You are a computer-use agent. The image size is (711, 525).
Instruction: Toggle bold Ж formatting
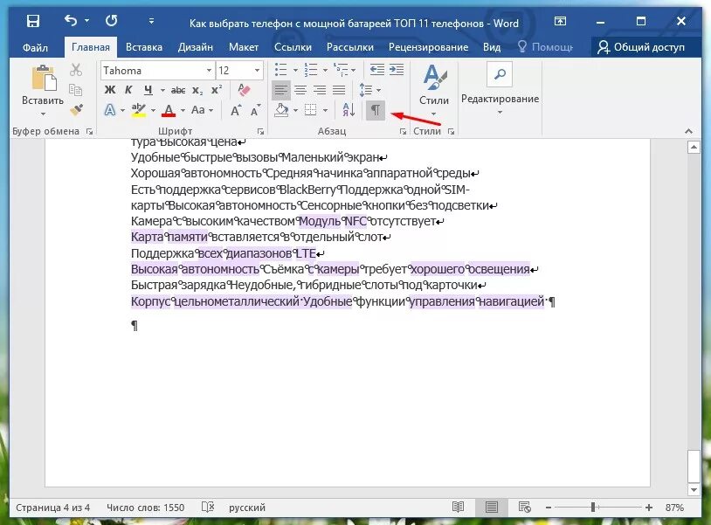tap(110, 90)
